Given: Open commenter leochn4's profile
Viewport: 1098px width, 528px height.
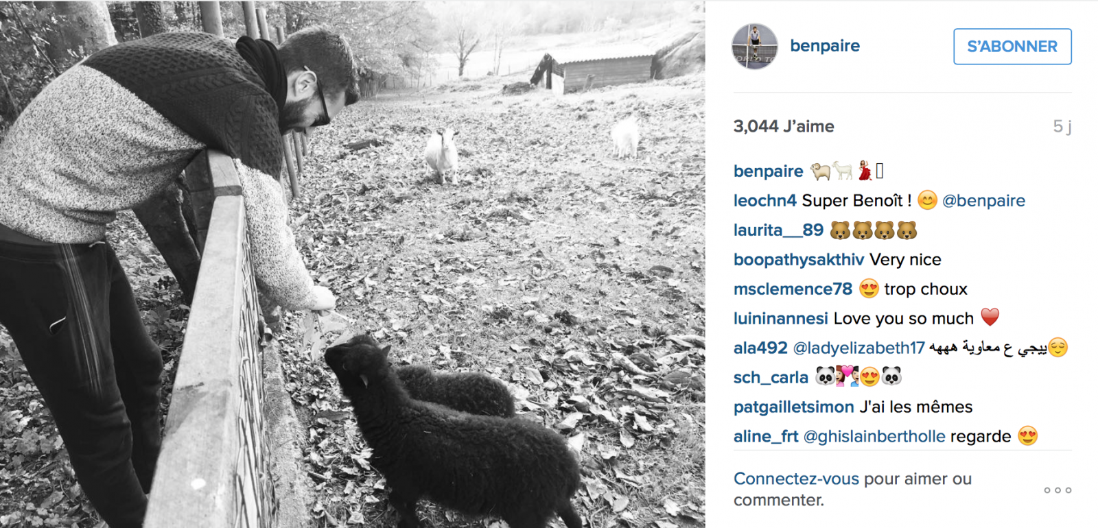Looking at the screenshot, I should tap(765, 201).
